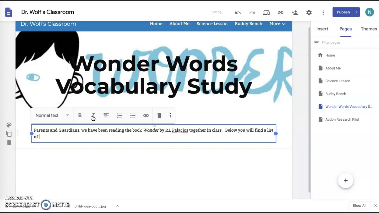Open About Me in site navigation
379x213 pixels.
click(x=179, y=24)
